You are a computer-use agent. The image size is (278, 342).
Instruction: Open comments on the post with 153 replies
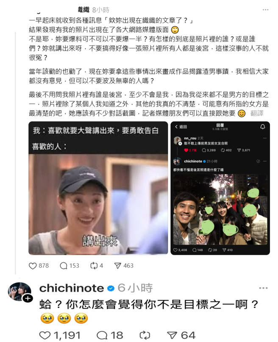pyautogui.click(x=64, y=266)
